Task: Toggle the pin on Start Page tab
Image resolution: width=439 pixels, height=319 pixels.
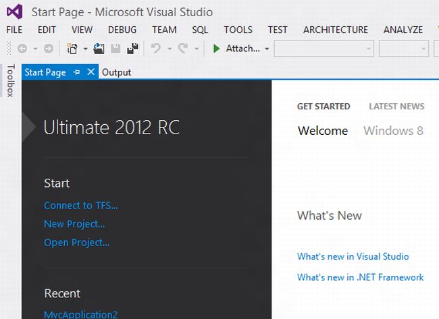Action: (77, 72)
